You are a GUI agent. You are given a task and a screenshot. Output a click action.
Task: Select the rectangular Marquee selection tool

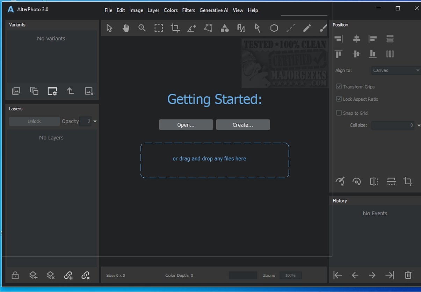[x=159, y=28]
